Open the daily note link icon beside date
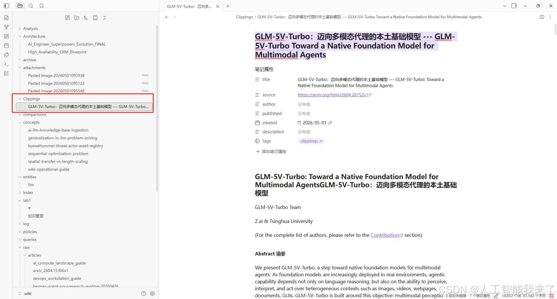Viewport: 557px width, 299px height. coord(330,123)
